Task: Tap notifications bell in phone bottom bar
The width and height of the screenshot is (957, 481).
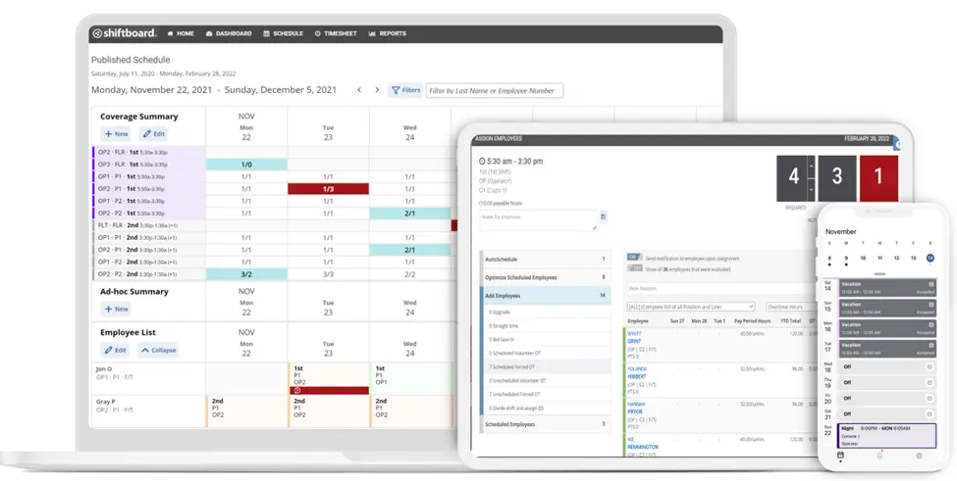Action: point(879,456)
